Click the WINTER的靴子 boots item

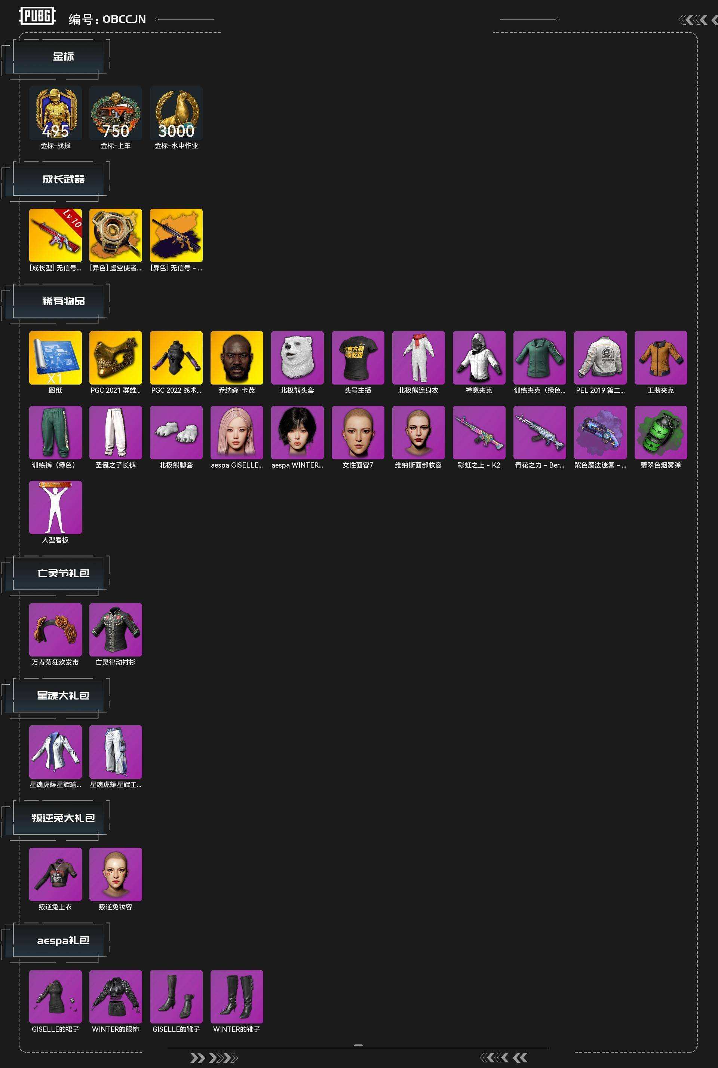[x=237, y=996]
